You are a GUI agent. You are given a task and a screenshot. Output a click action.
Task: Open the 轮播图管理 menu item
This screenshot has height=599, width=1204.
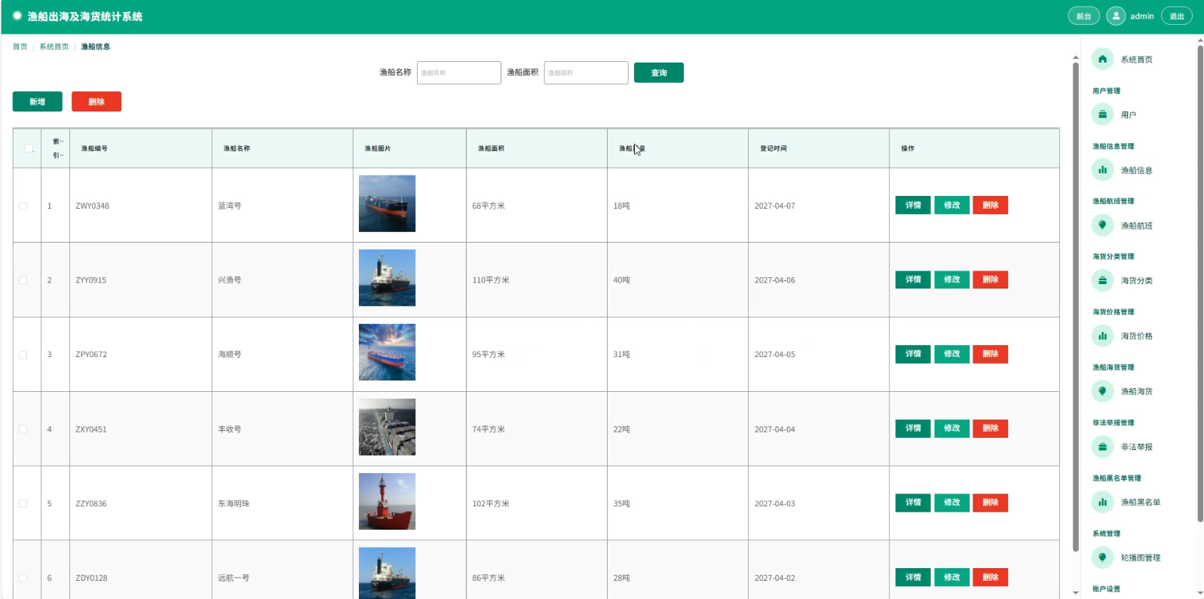[x=1140, y=558]
